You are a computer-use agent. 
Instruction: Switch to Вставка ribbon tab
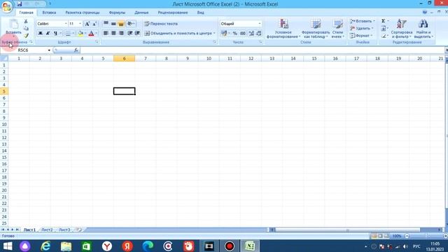coord(49,13)
